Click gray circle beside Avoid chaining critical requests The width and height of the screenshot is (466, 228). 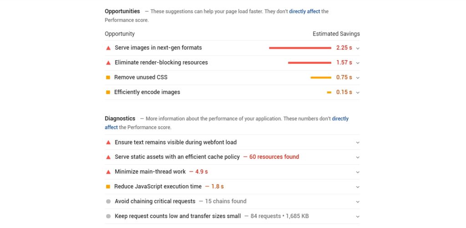[108, 202]
